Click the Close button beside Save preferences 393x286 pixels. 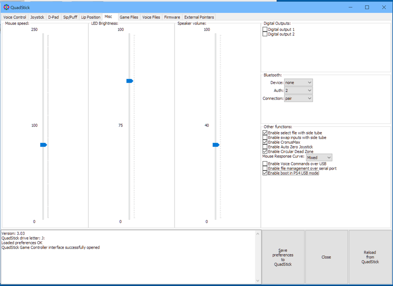pos(326,257)
